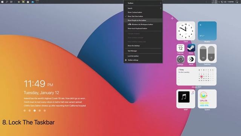The height and width of the screenshot is (136, 241).
Task: Click the music note on WMP widget
Action: pos(193,93)
